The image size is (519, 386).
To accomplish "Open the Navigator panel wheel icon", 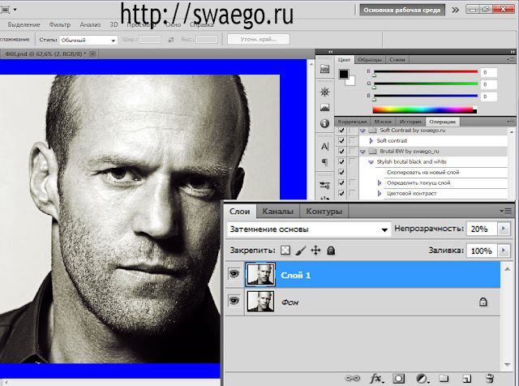I will pos(324,92).
